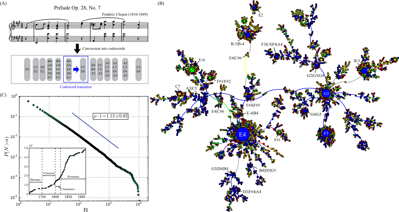This screenshot has width=399, height=212.
Task: Click the 'Transition' label in the inset
Action: (x=68, y=189)
